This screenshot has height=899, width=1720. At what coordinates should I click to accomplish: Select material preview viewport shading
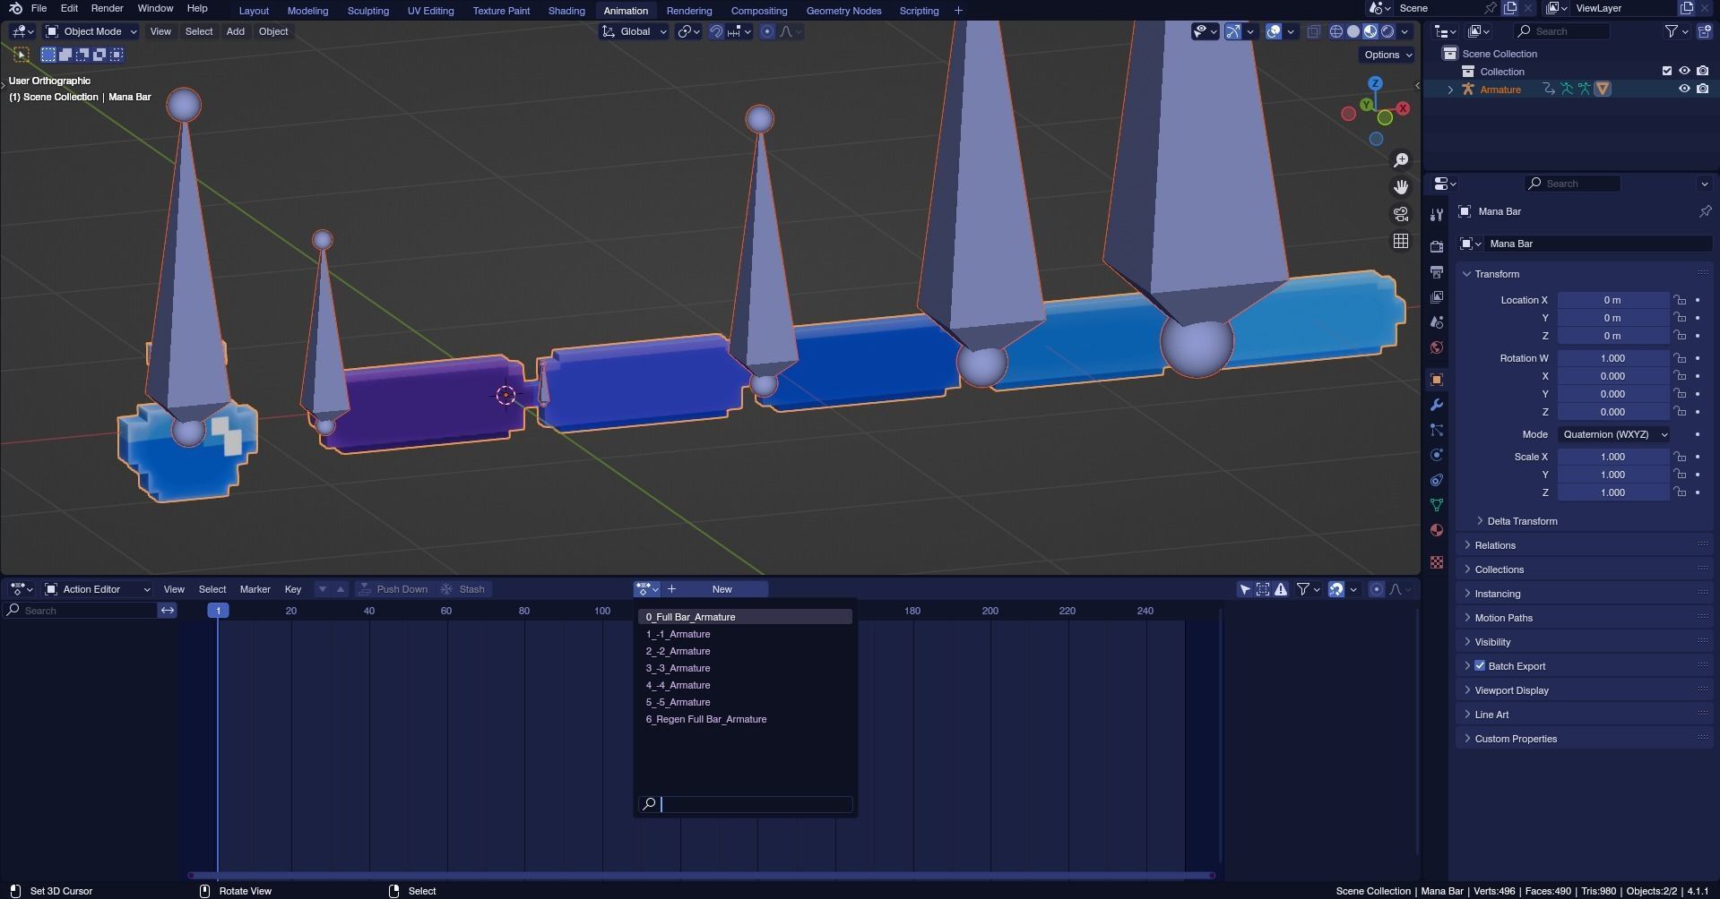coord(1370,31)
